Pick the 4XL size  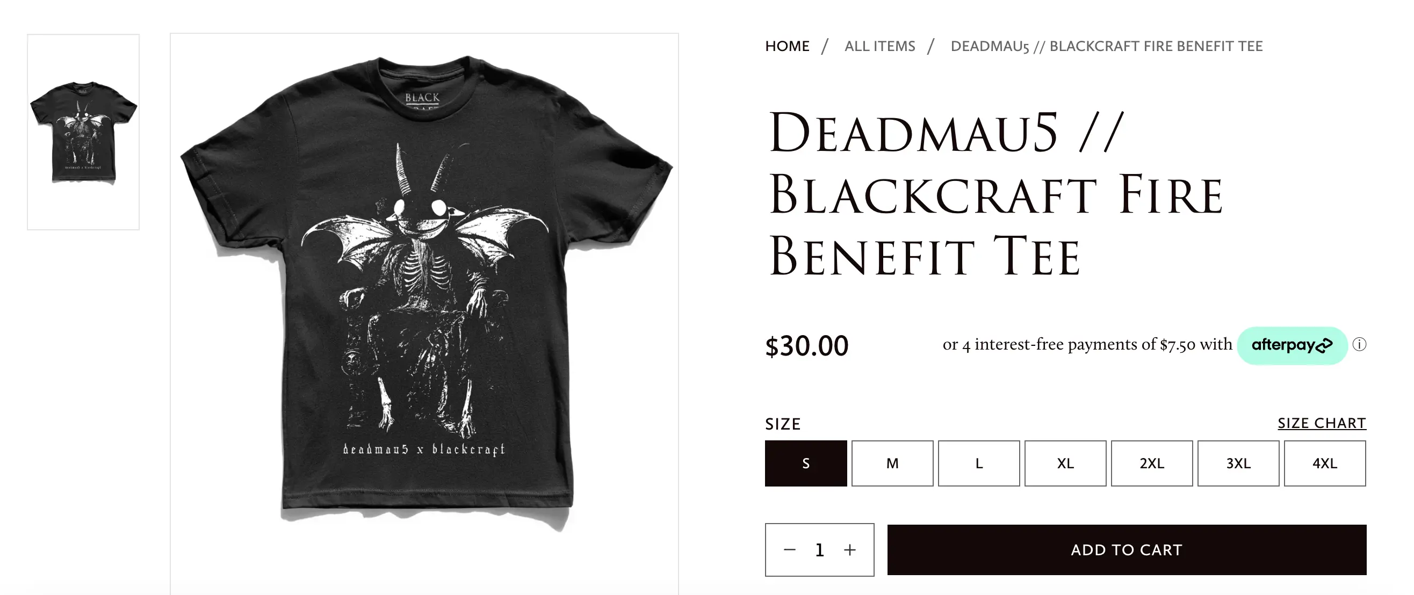coord(1325,463)
